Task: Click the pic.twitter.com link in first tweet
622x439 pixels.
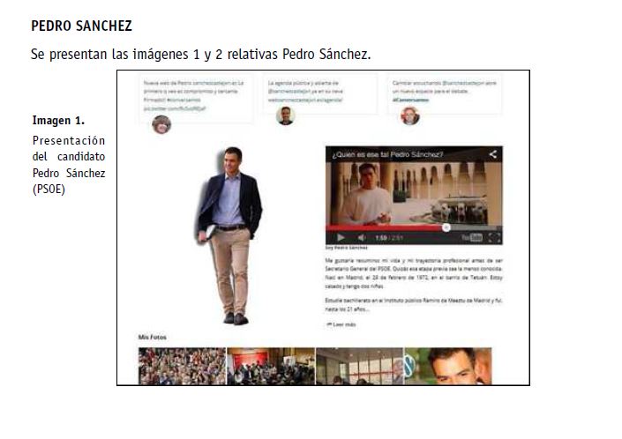Action: tap(175, 108)
